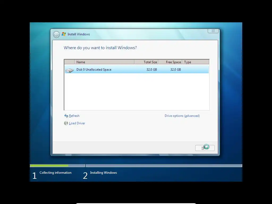
Task: Click the 'Where do you want to install Windows?' heading
Action: 100,48
